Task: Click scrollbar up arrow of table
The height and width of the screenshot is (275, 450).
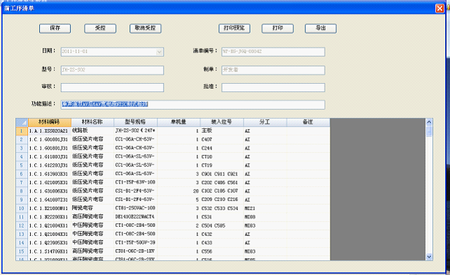Action: (429, 122)
